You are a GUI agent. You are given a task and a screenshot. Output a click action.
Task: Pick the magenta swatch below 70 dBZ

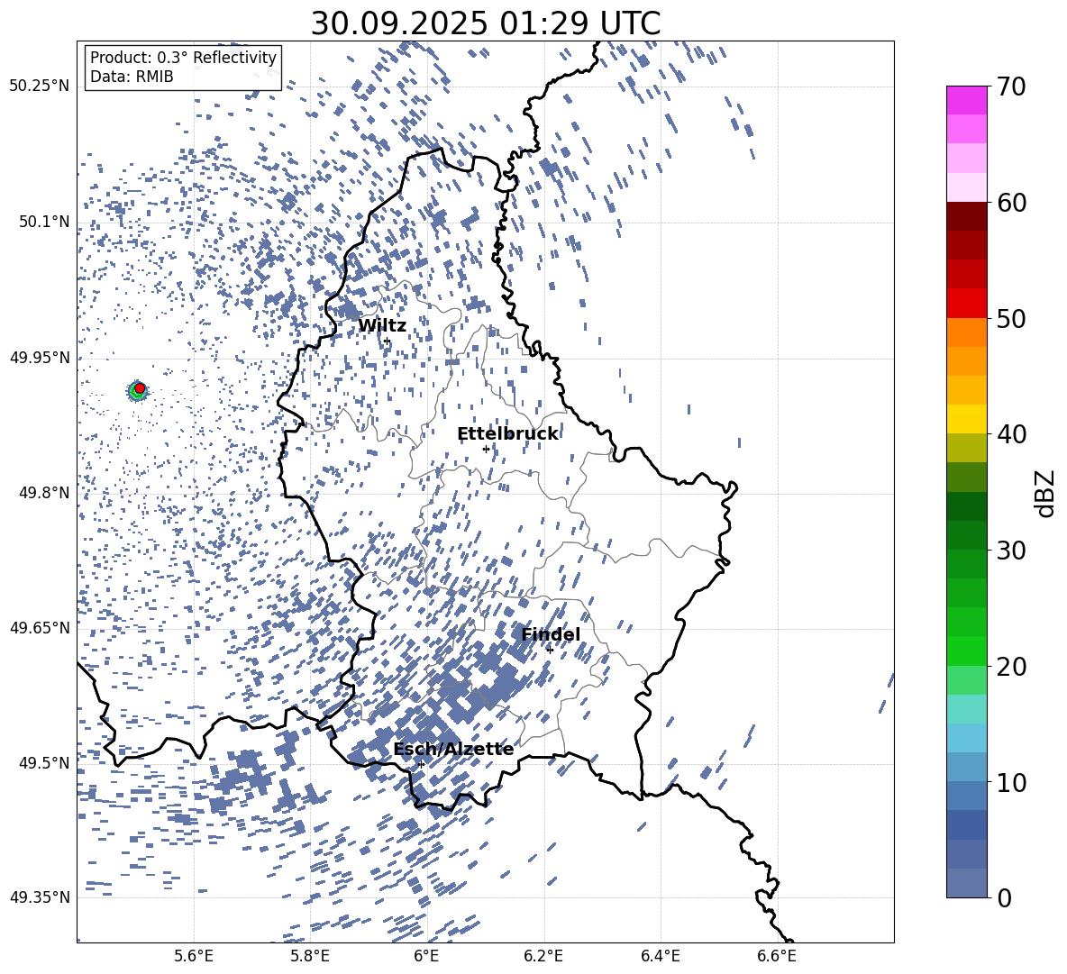point(967,100)
